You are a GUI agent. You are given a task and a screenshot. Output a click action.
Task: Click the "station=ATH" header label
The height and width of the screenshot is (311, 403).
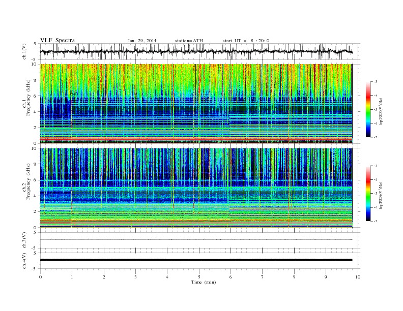coord(189,41)
